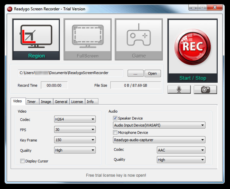
Task: Open the audio Quality High dropdown
Action: tap(181, 160)
